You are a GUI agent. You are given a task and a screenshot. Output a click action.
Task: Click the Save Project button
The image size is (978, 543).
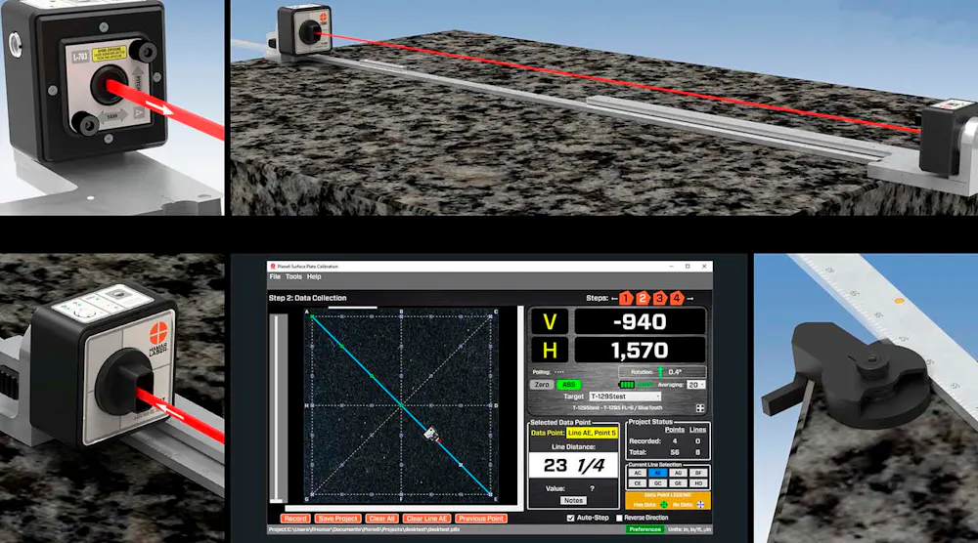pos(338,518)
